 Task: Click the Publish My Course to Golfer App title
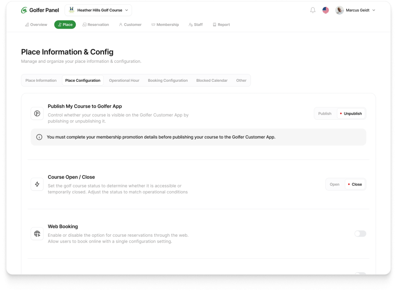(85, 106)
